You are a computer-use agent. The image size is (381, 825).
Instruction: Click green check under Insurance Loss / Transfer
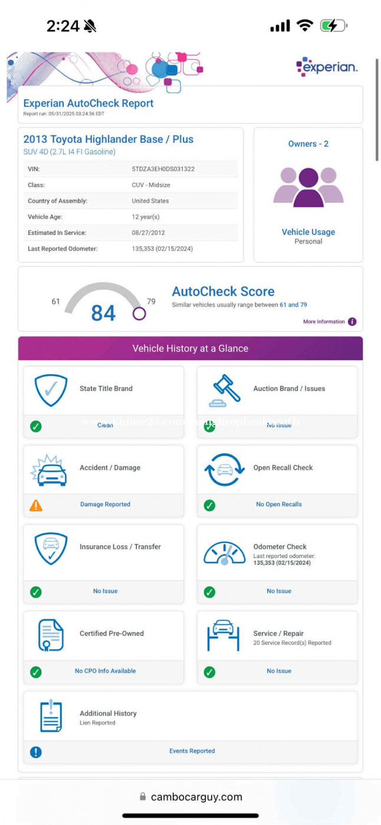pos(36,592)
